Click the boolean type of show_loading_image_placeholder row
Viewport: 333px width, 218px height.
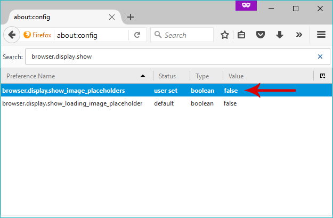202,103
